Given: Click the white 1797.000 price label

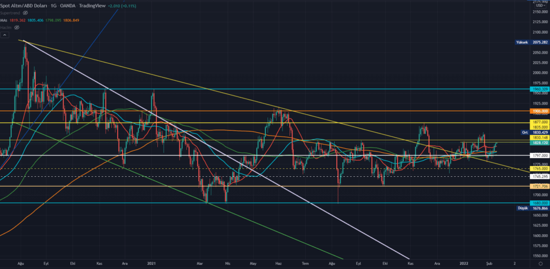Looking at the screenshot, I should (x=539, y=155).
